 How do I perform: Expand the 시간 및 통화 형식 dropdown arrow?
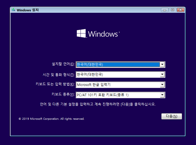click(162, 75)
